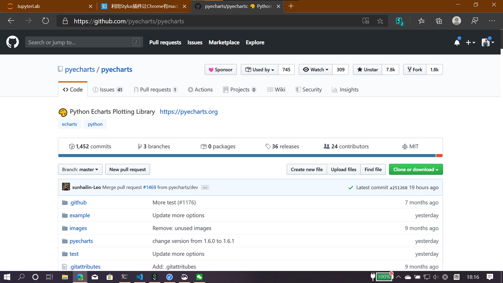Click the browser back arrow
Viewport: 503px width, 283px height.
coord(11,21)
